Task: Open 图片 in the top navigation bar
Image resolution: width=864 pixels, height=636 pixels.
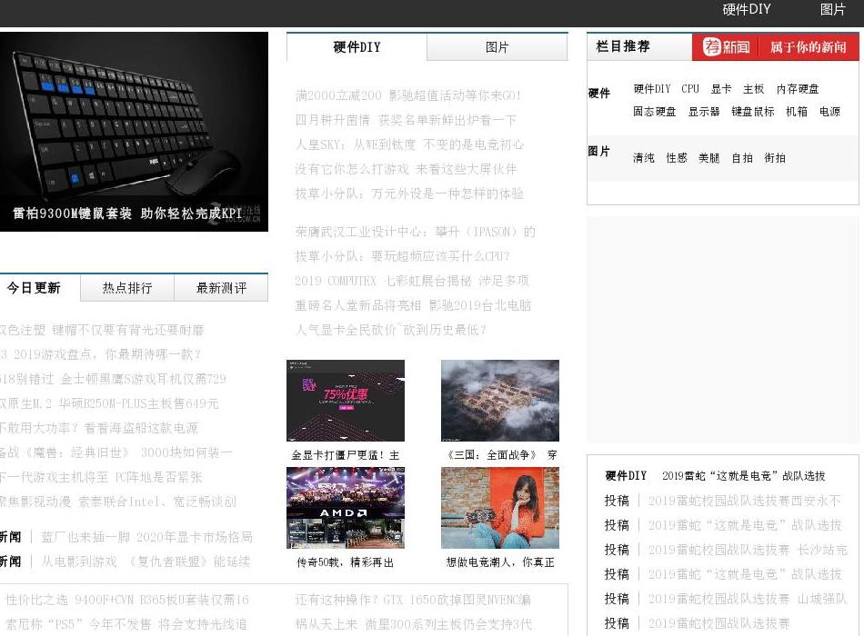Action: (x=832, y=9)
